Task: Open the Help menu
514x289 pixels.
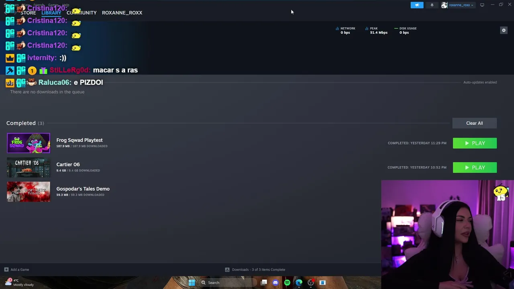Action: pos(65,5)
